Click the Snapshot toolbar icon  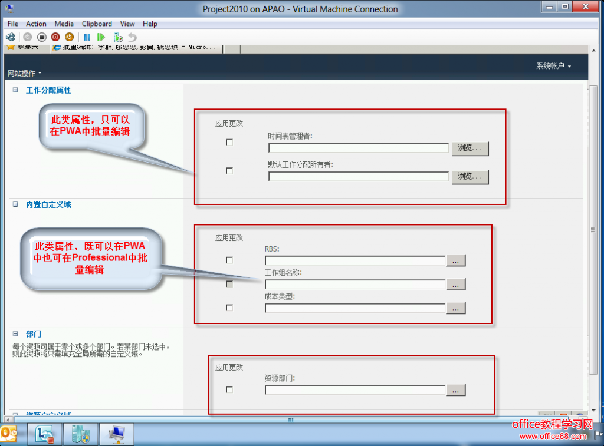118,37
